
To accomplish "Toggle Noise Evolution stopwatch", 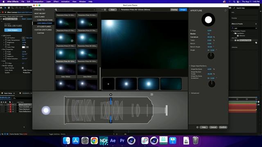I will coord(6,59).
